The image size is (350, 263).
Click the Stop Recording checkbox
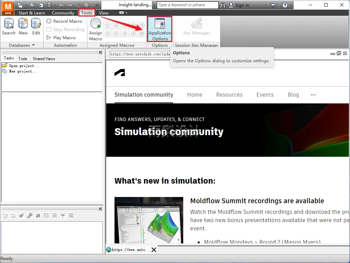[x=49, y=29]
